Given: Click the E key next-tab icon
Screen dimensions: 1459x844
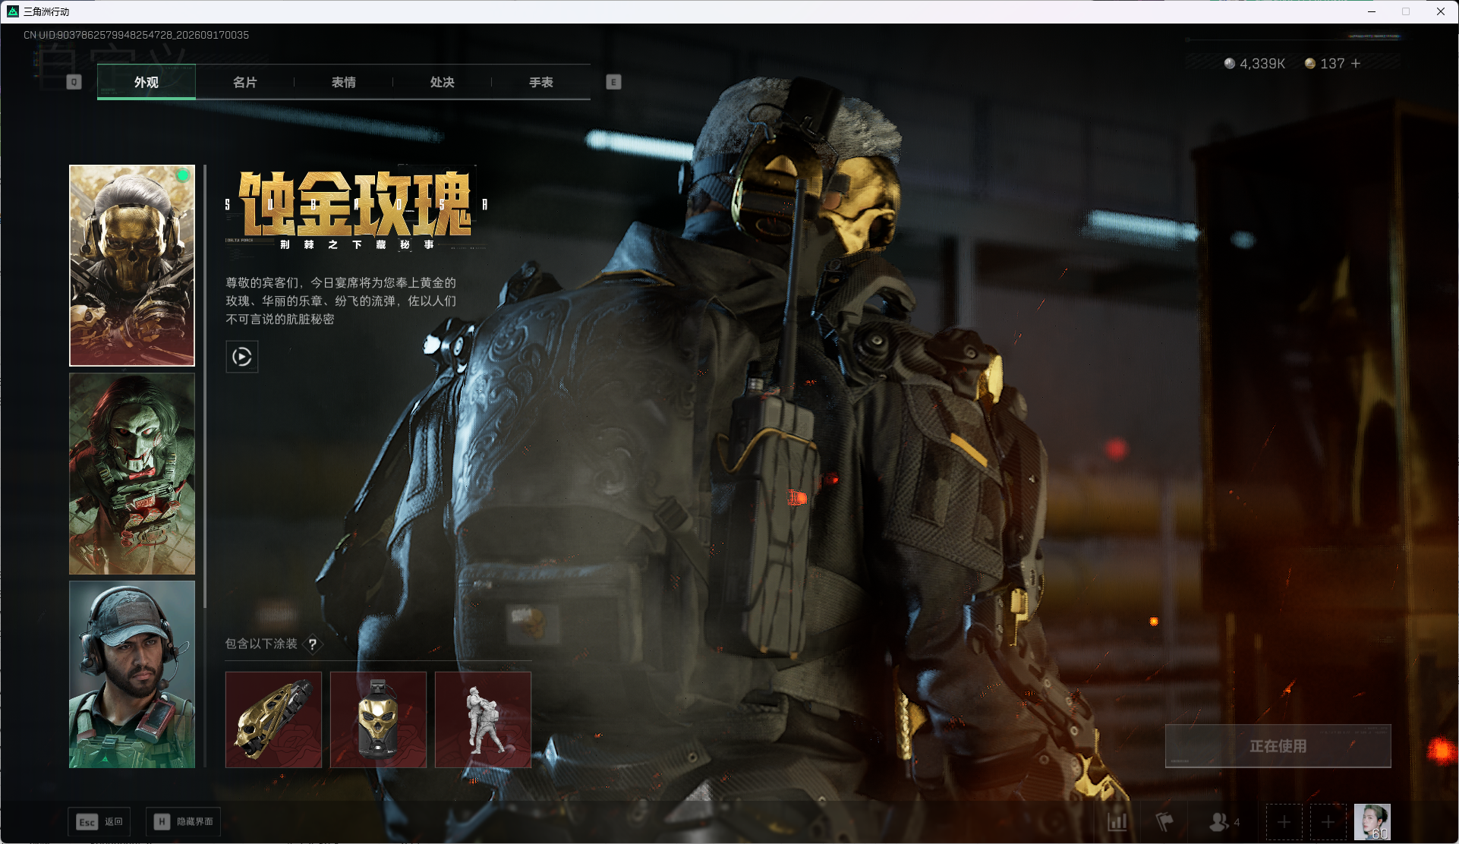Looking at the screenshot, I should [613, 82].
